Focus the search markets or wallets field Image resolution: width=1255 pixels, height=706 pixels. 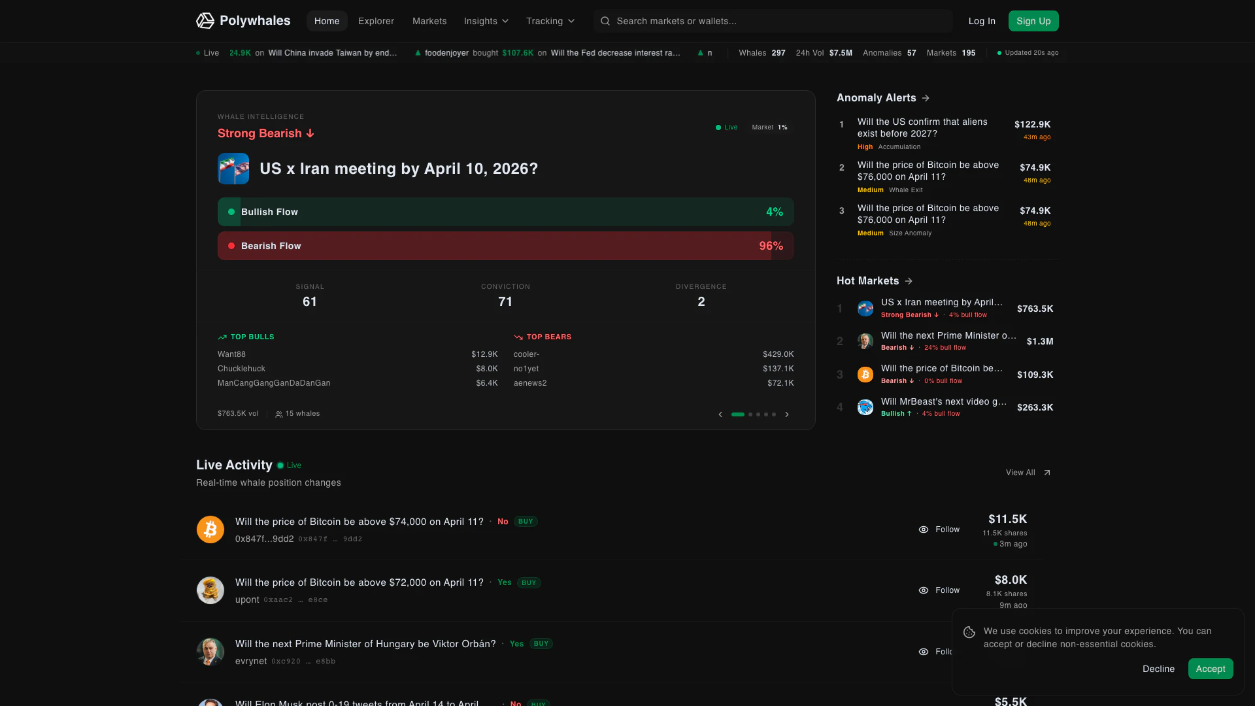[773, 21]
